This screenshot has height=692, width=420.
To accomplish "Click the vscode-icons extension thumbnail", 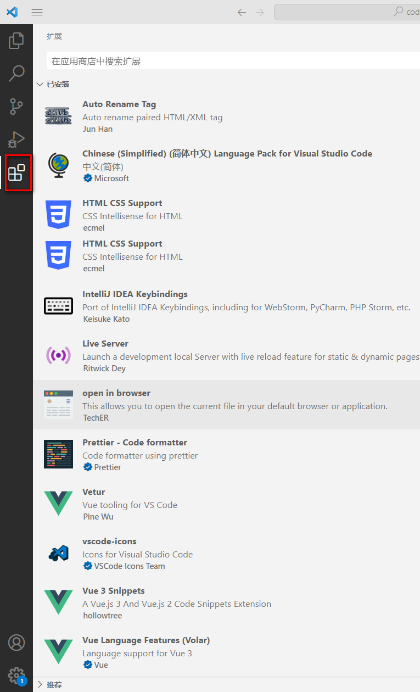I will 58,553.
